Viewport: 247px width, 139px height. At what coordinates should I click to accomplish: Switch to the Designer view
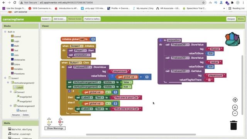pyautogui.click(x=231, y=19)
